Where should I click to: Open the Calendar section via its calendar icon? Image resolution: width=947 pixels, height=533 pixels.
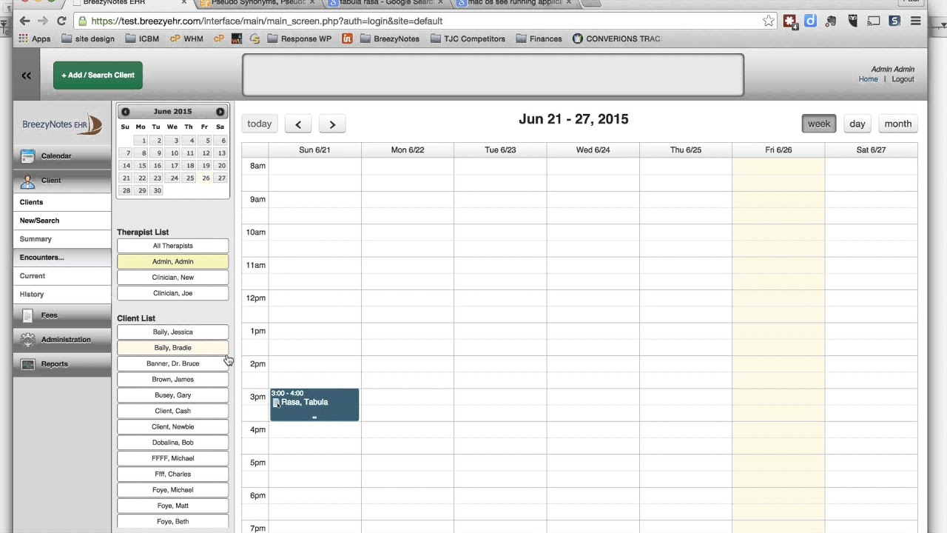pos(27,156)
